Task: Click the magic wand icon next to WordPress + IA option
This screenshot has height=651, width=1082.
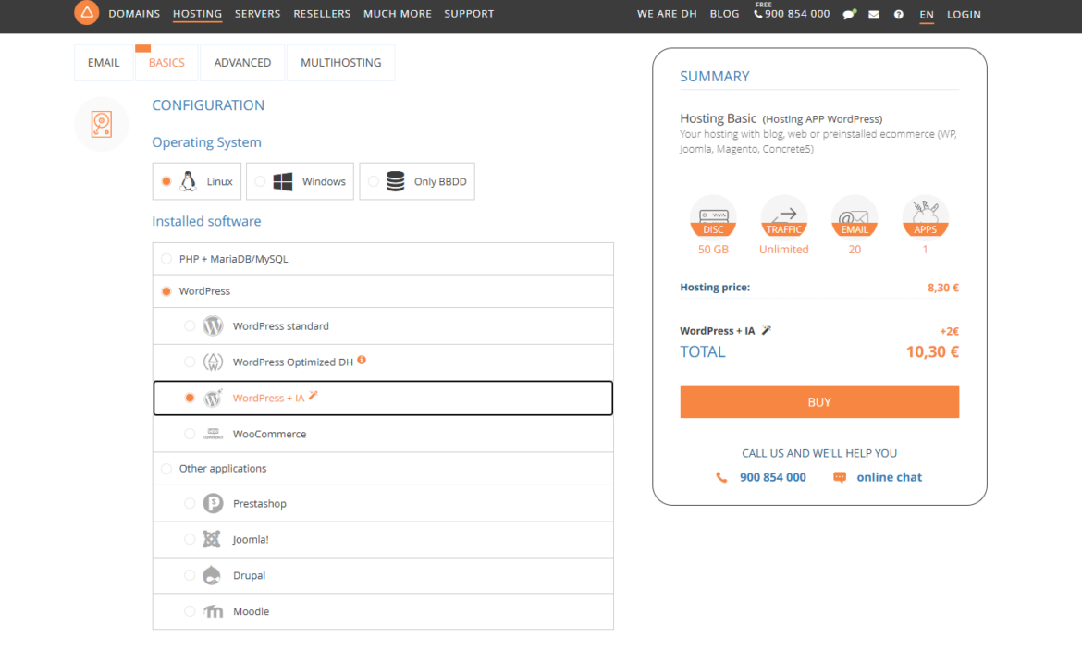Action: [314, 396]
